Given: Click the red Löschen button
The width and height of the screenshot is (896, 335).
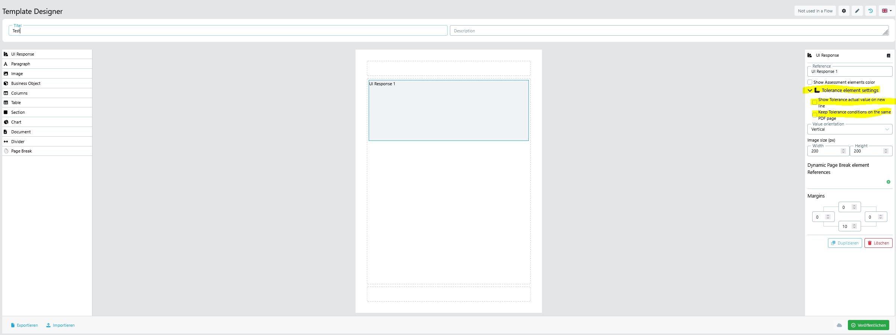Looking at the screenshot, I should tap(878, 243).
